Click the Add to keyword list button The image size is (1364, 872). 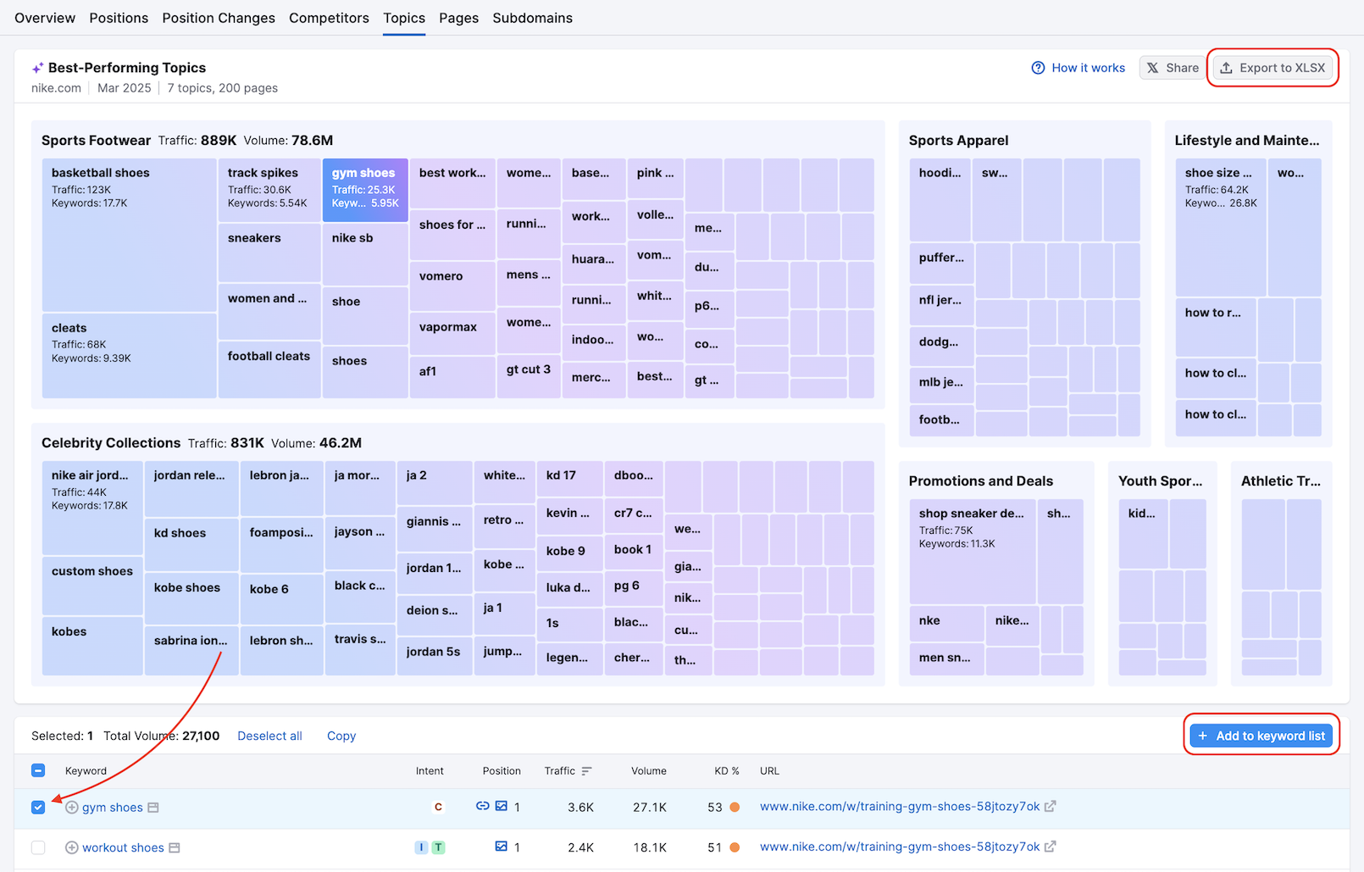[x=1261, y=736]
